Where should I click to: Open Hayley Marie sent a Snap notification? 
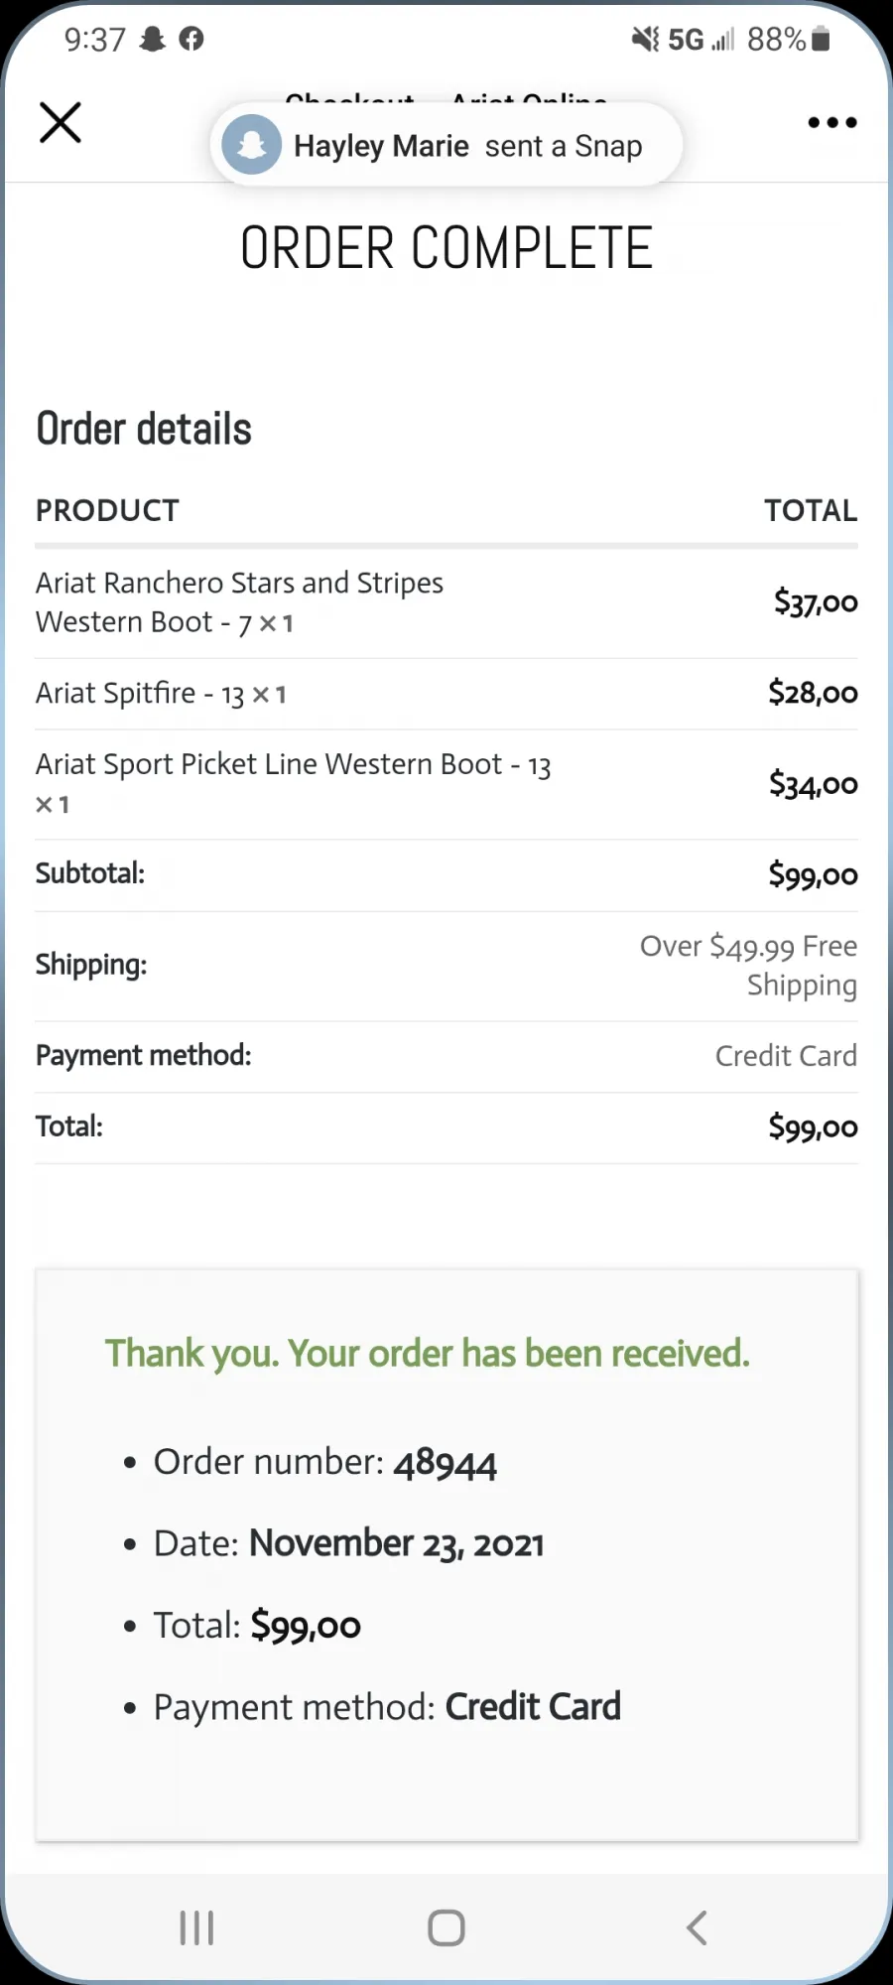pos(446,145)
